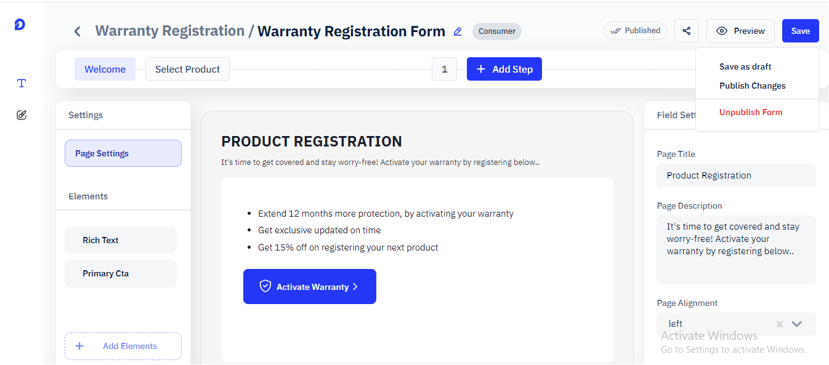Viewport: 829px width, 365px height.
Task: Open the text tool in the left sidebar
Action: tap(22, 83)
